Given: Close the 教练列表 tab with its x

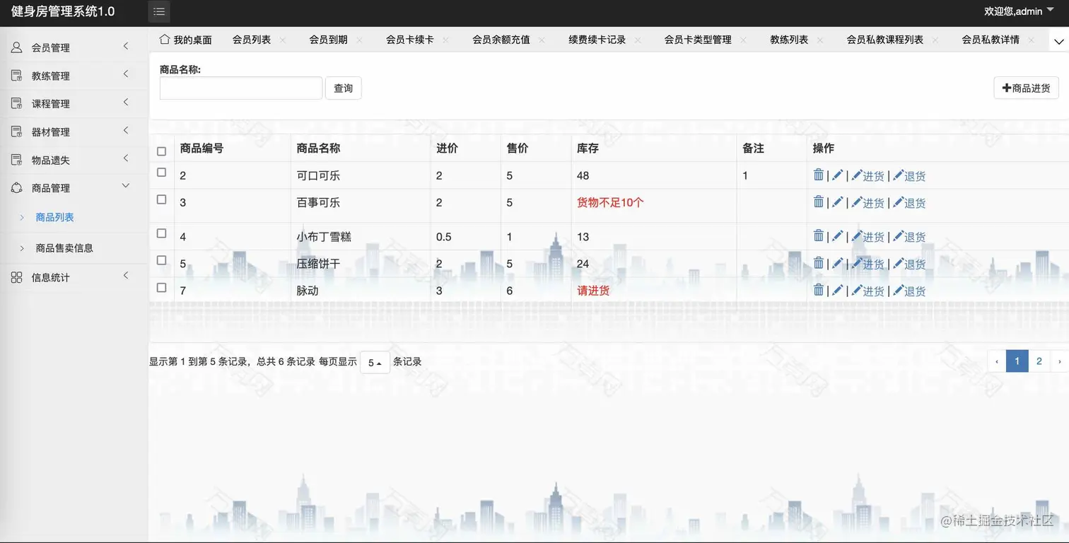Looking at the screenshot, I should click(820, 40).
